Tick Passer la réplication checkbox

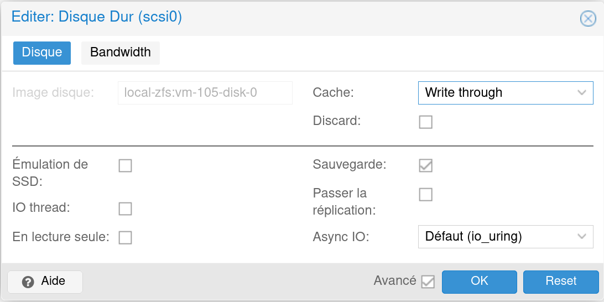tap(426, 195)
